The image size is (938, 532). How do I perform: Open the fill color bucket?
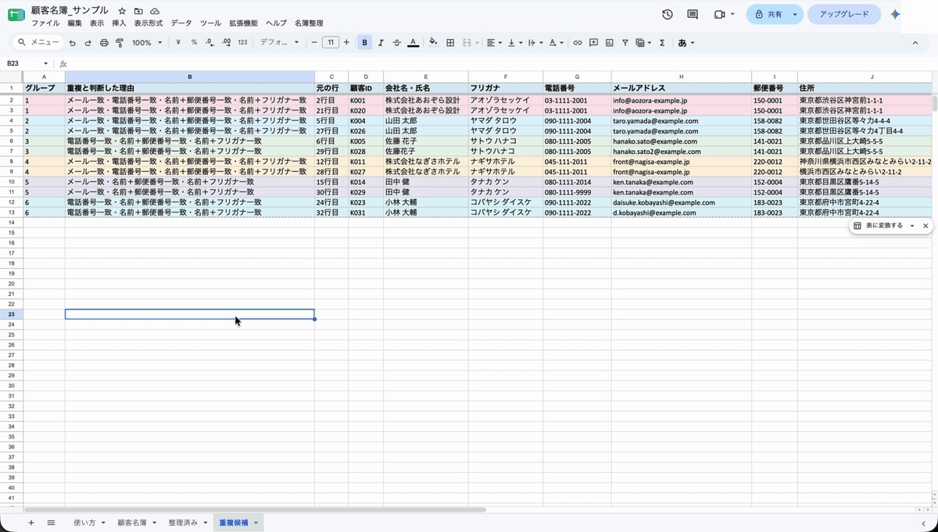pyautogui.click(x=433, y=43)
